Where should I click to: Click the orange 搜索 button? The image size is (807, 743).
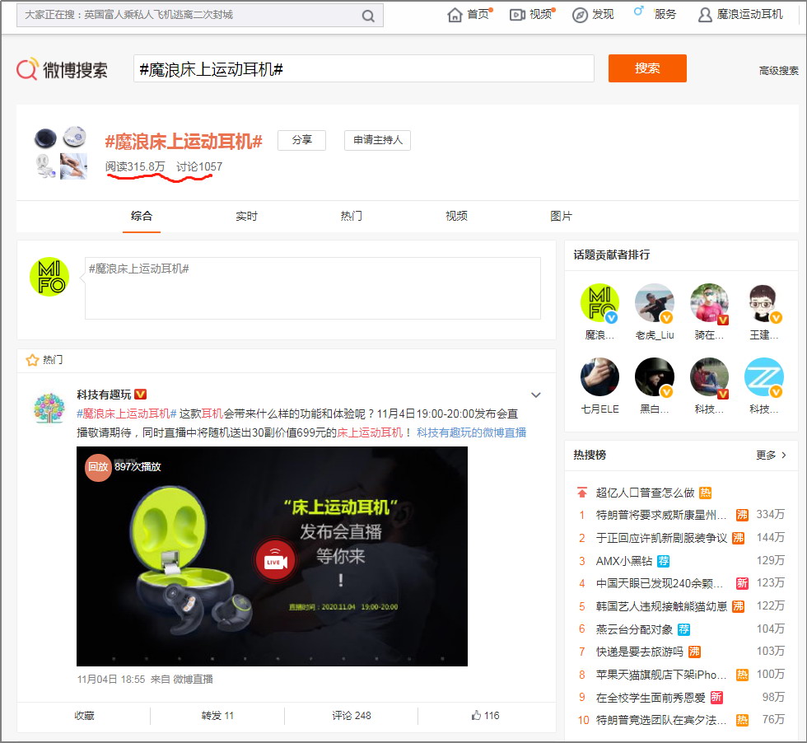[647, 68]
